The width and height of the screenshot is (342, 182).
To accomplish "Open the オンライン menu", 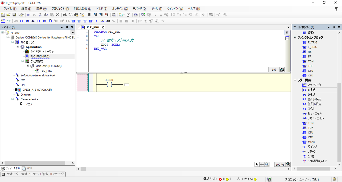I will 120,9.
